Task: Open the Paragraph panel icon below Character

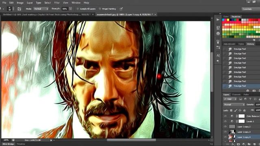Action: point(218,61)
